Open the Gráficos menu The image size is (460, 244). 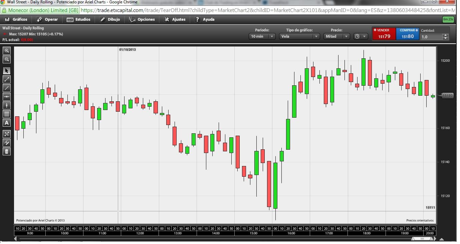click(x=16, y=19)
